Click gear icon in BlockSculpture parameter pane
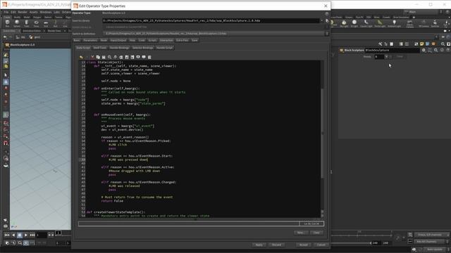Image resolution: width=451 pixels, height=253 pixels. pos(424,50)
